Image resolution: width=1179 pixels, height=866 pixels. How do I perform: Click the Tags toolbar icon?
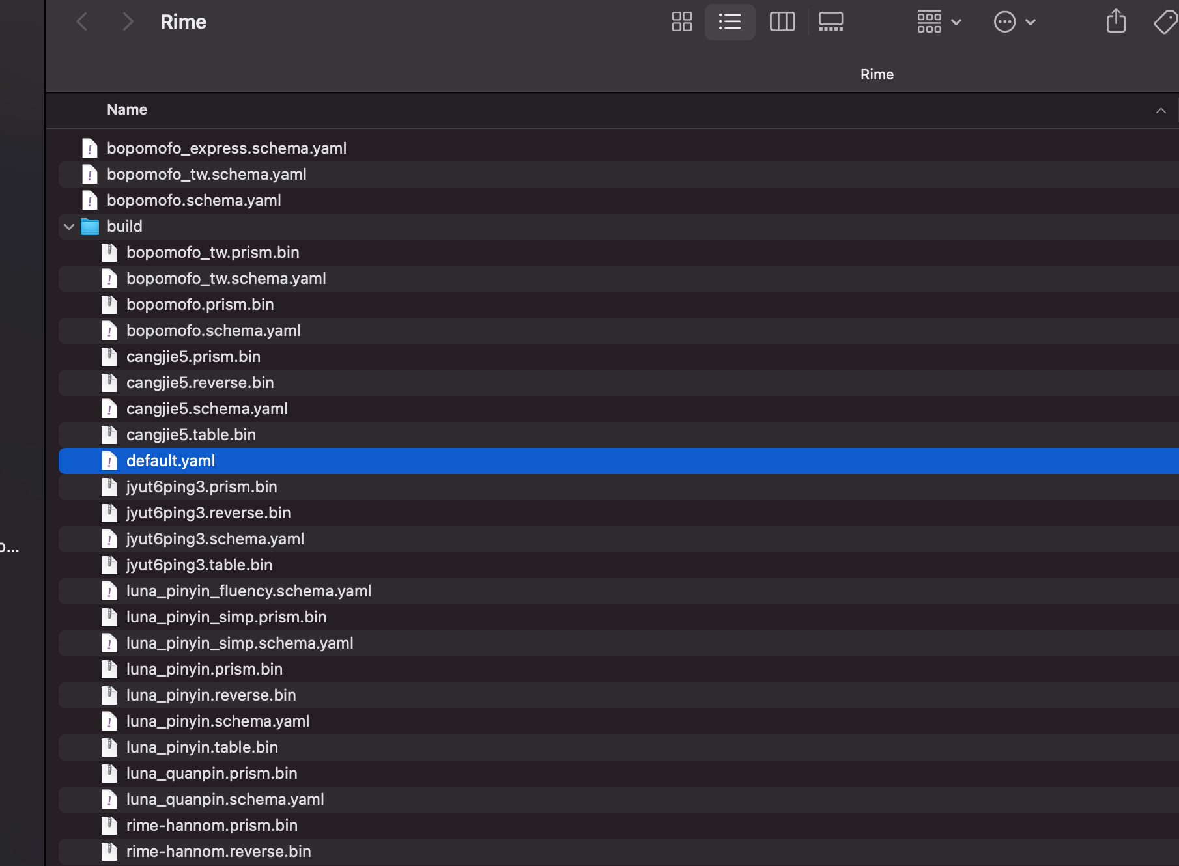point(1166,22)
